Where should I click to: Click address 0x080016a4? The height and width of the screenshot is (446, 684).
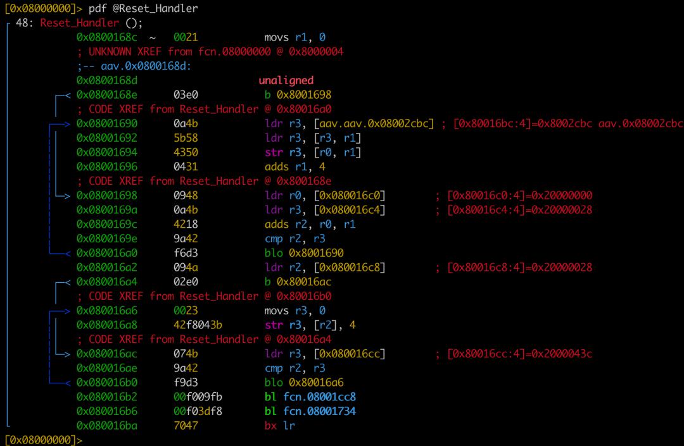(x=106, y=282)
